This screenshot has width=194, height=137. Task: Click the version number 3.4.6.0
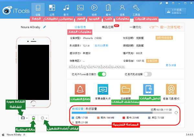pyautogui.click(x=189, y=134)
